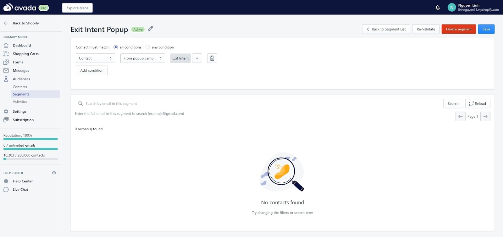Click the pencil icon to rename segment

pyautogui.click(x=150, y=29)
